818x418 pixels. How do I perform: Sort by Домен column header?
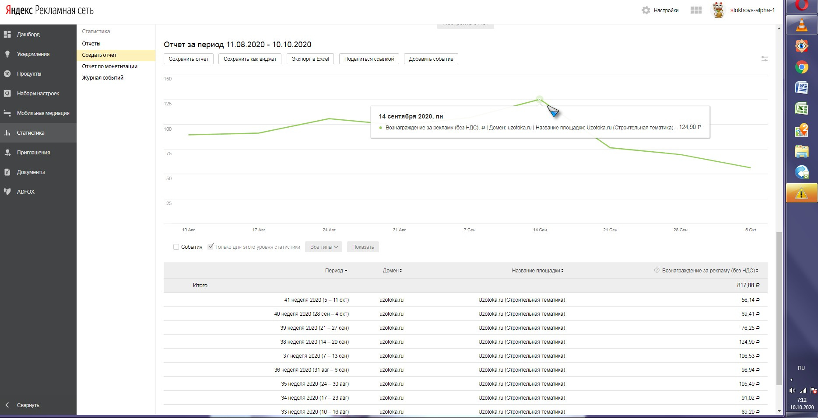pyautogui.click(x=392, y=271)
